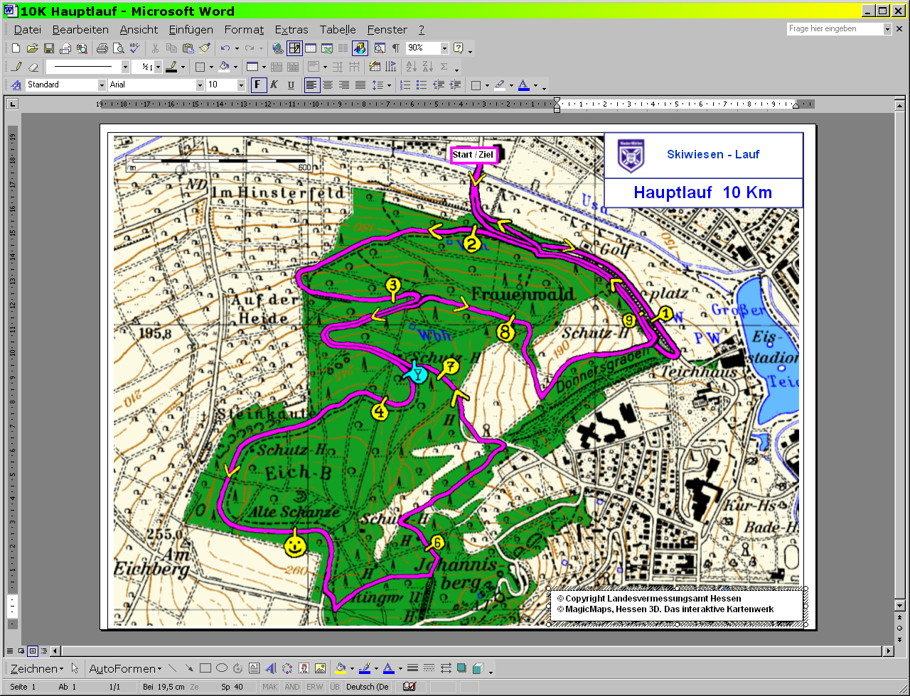Open the Tabelle menu
910x696 pixels.
coord(338,30)
